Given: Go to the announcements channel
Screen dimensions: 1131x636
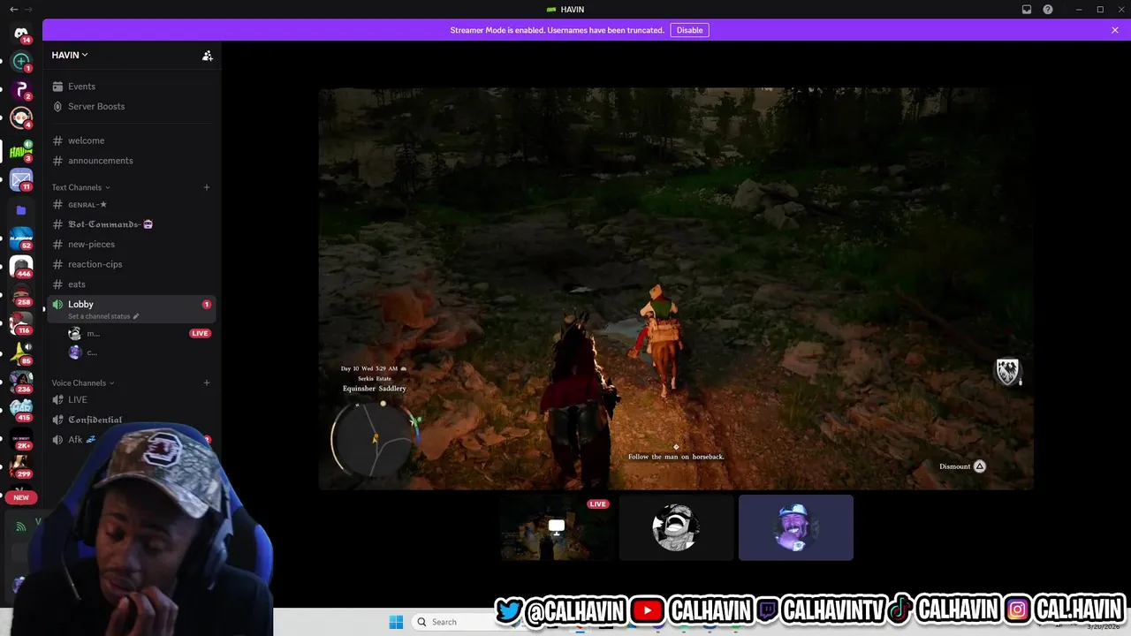Looking at the screenshot, I should tap(131, 161).
